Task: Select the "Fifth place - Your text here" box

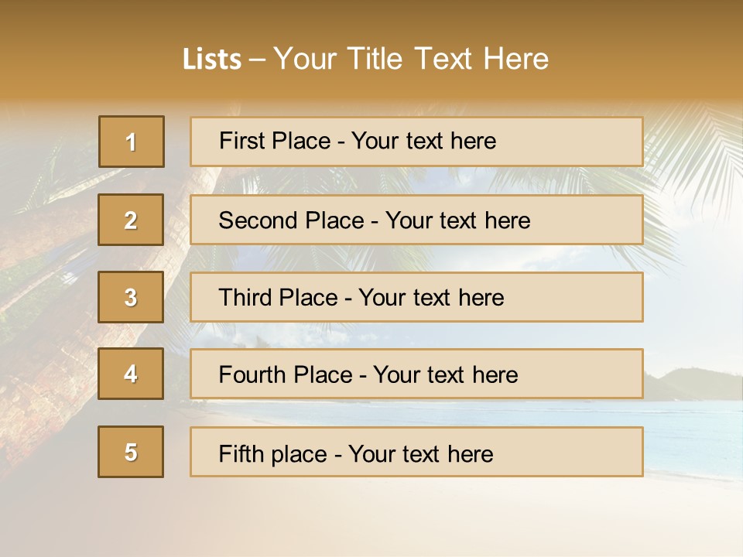Action: (416, 452)
